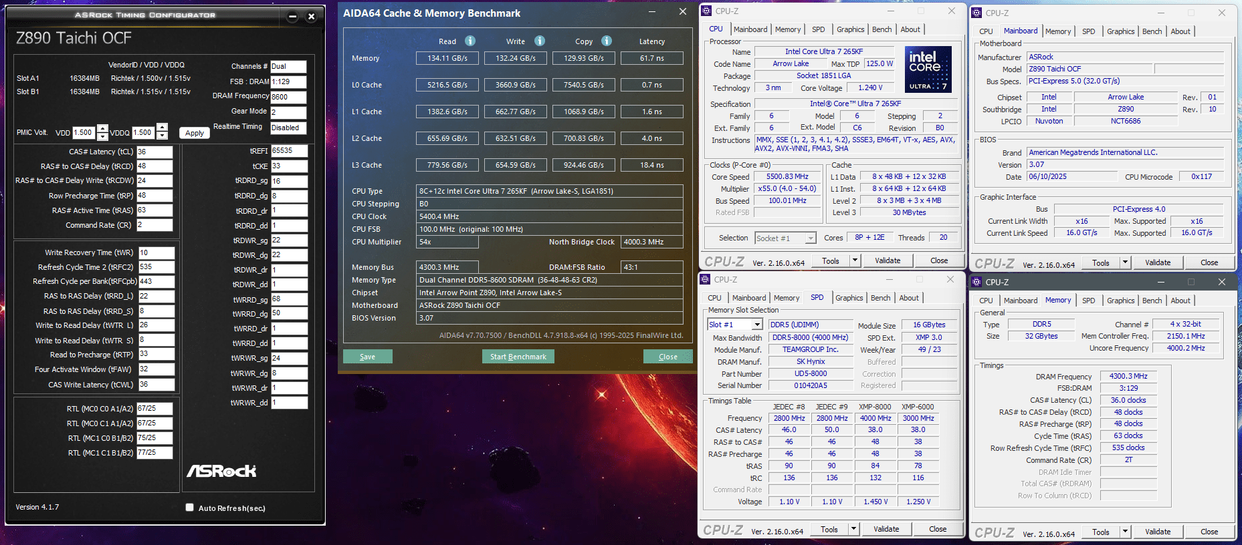The image size is (1242, 545).
Task: Click the info icon next to Write
Action: pos(540,41)
